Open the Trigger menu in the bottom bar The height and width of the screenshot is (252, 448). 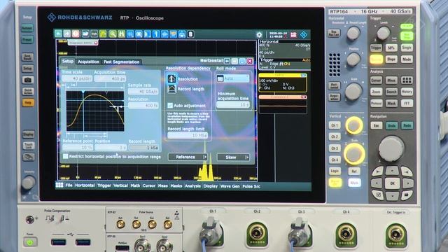104,185
